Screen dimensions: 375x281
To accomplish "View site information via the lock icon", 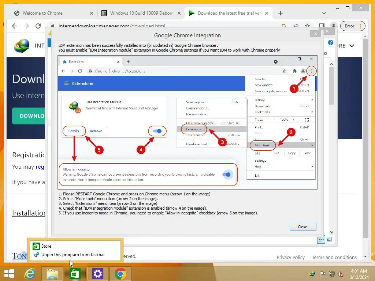I will point(53,26).
